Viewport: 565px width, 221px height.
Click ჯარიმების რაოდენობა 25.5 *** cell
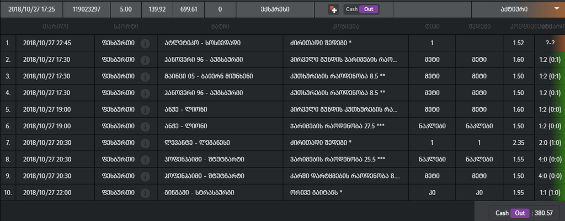[346, 160]
